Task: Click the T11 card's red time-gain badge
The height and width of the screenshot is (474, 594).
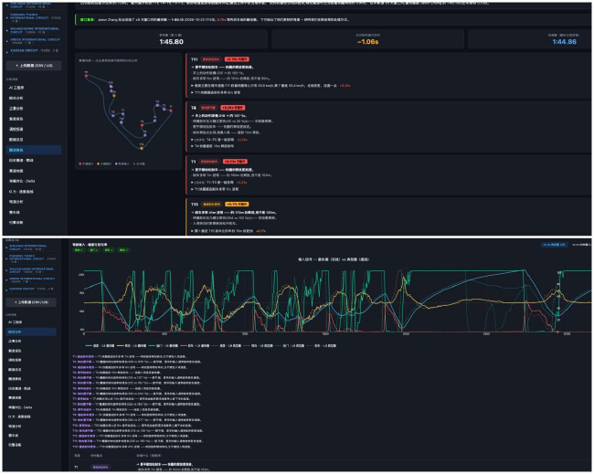Action: (237, 59)
